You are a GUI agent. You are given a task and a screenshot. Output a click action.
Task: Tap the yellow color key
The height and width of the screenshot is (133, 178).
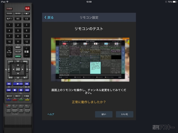coord(27,100)
